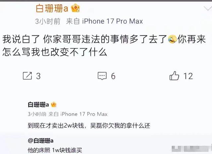
Task: Open the post text starting 我说白了
Action: tap(104, 46)
